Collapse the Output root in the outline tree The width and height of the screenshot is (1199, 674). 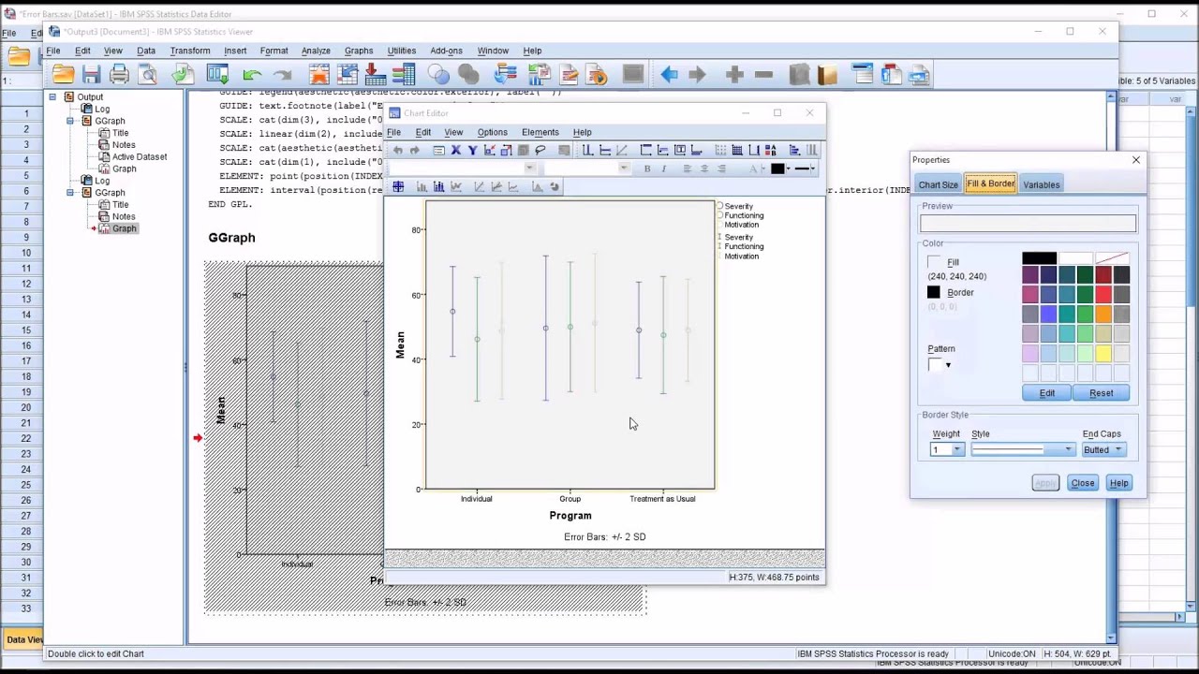click(x=52, y=97)
